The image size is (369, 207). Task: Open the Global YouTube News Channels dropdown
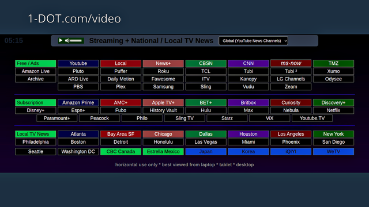coord(253,41)
